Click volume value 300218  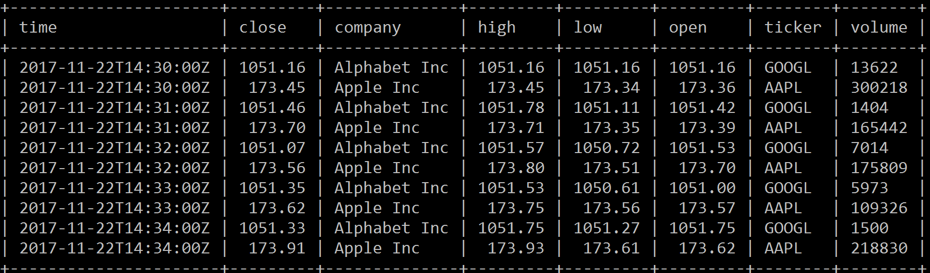tap(879, 88)
